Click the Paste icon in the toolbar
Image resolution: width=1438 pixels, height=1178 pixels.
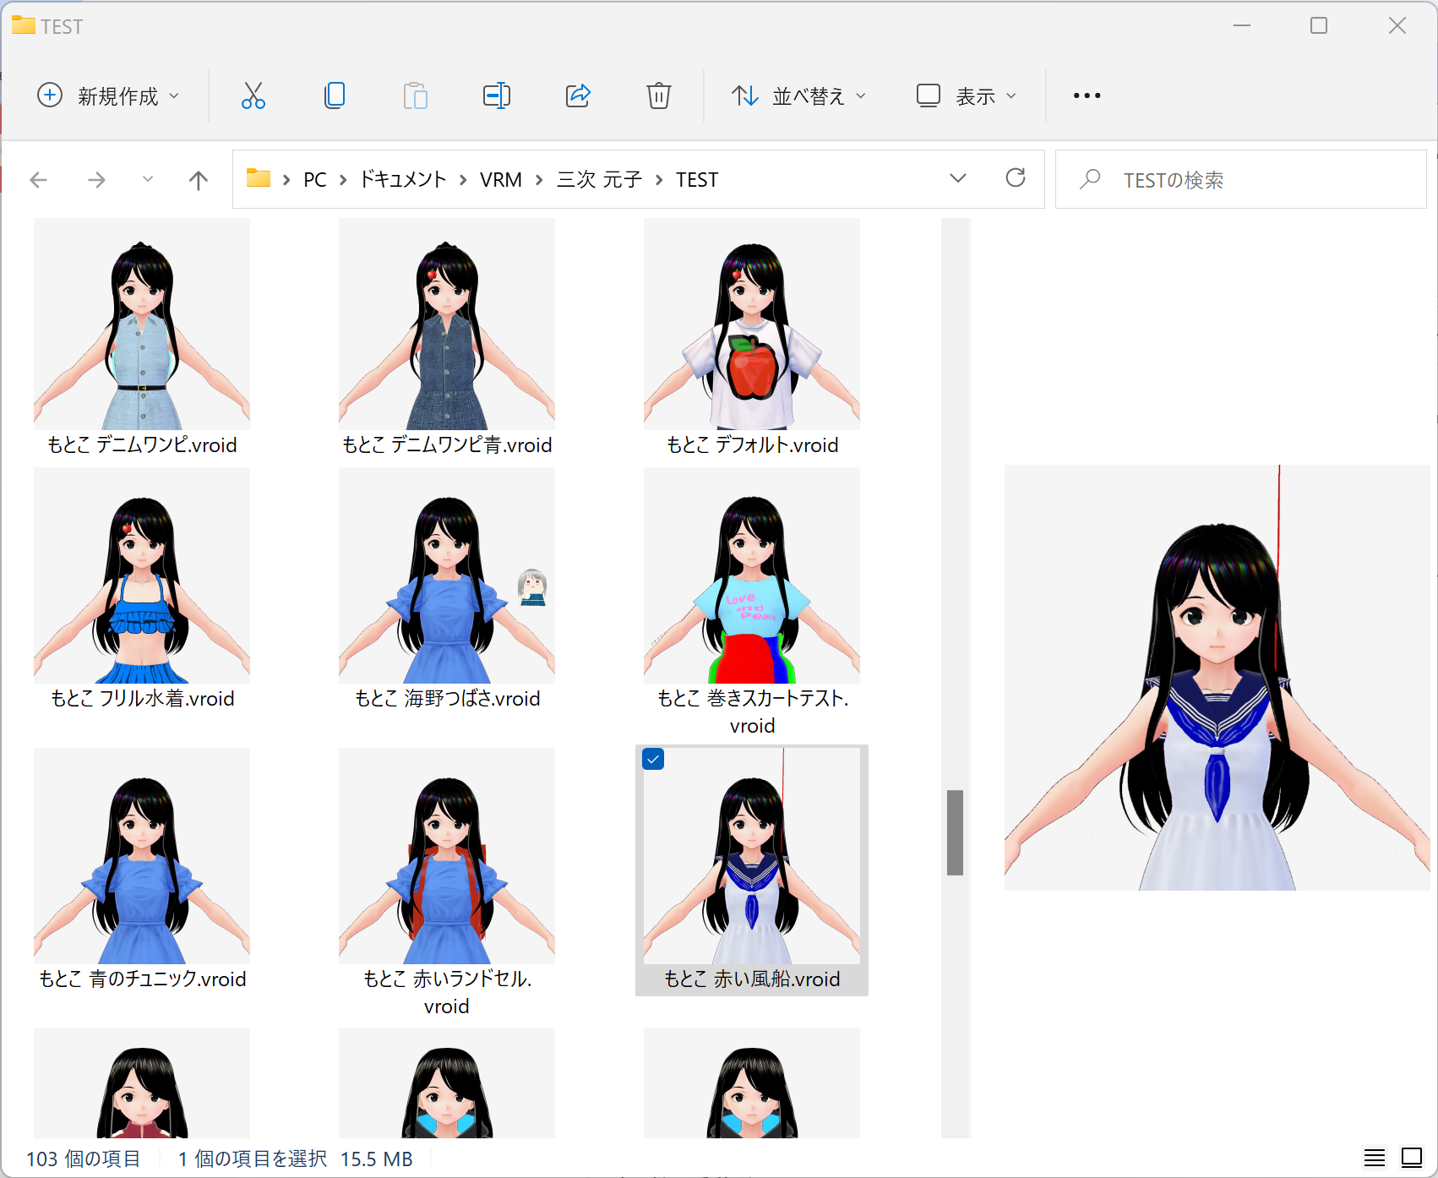[x=415, y=95]
